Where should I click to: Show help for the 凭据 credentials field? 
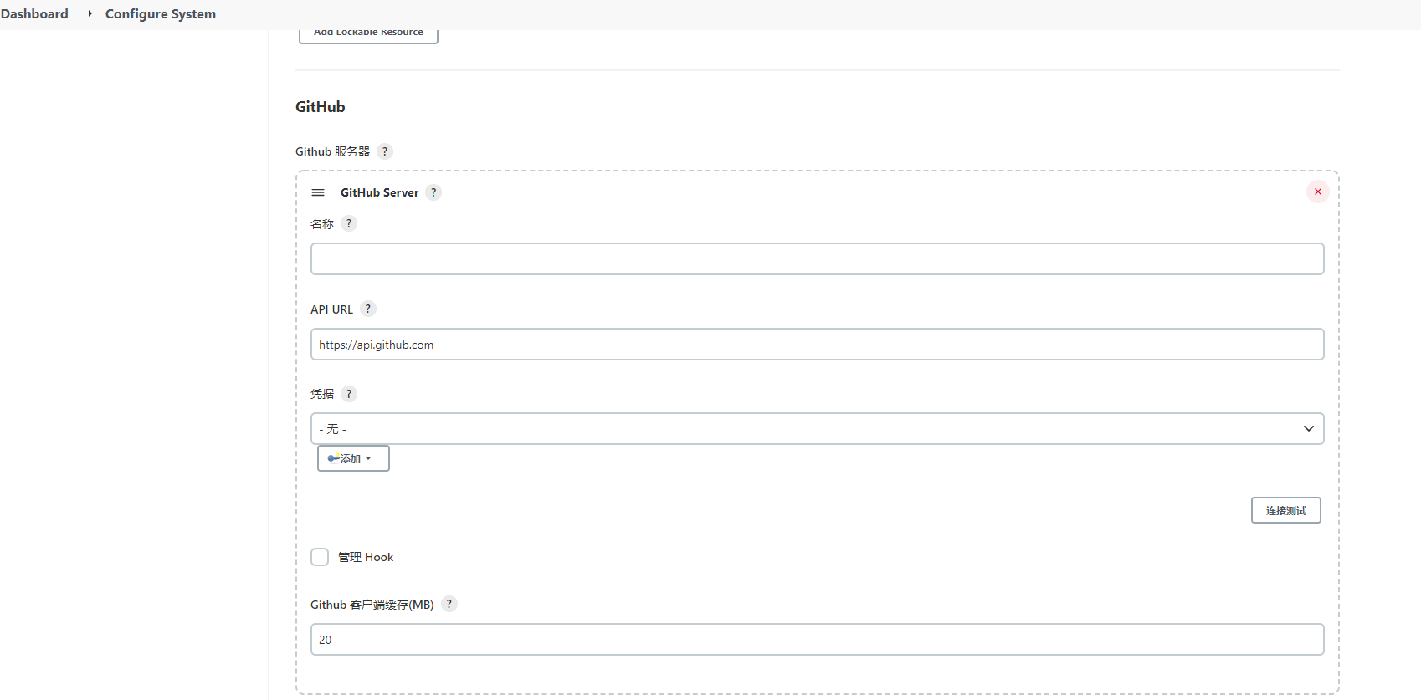coord(349,394)
